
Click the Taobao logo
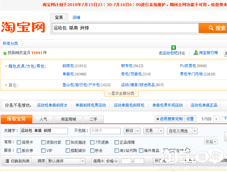pos(23,27)
